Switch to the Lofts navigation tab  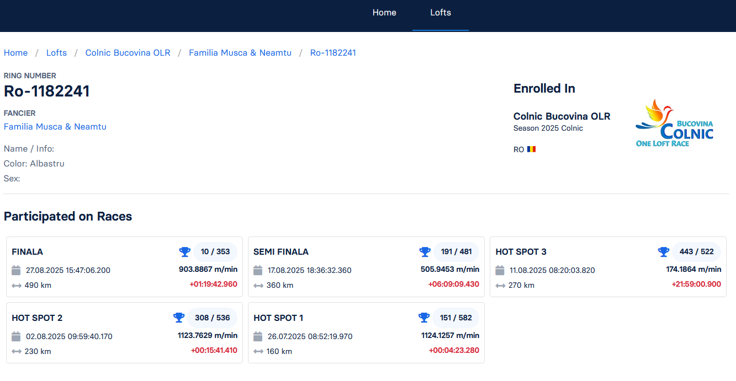click(x=441, y=13)
